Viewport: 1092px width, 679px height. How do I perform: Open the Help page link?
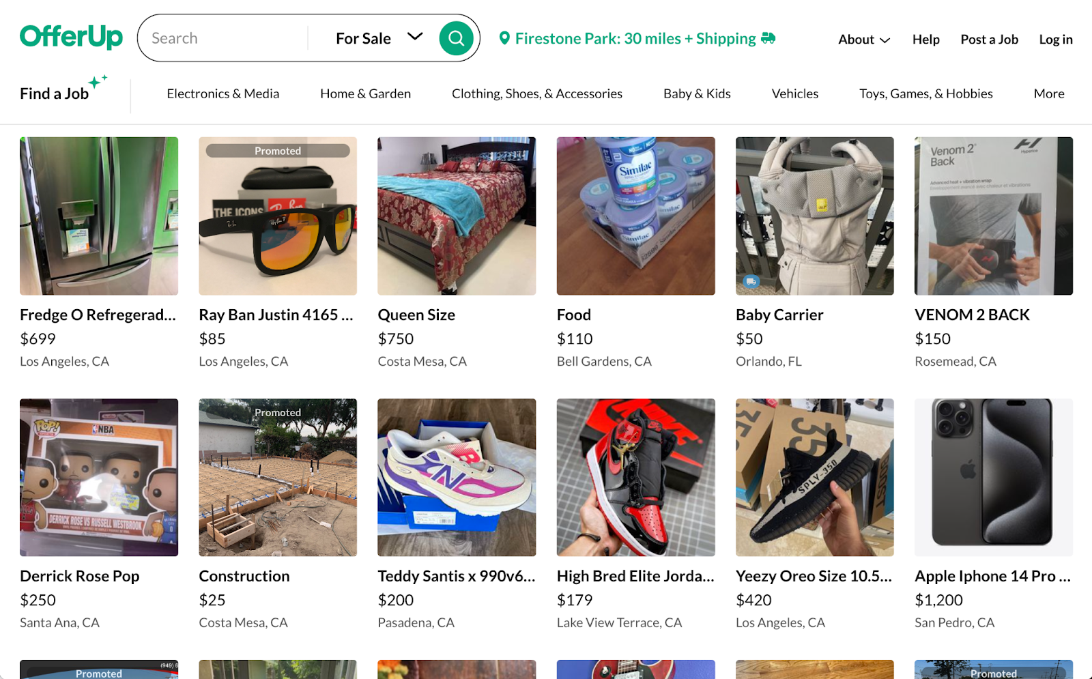(x=925, y=40)
